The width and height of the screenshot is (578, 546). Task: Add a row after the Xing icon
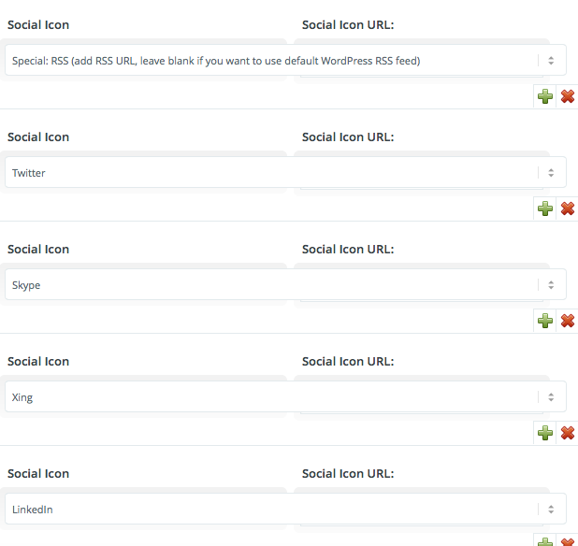[x=545, y=433]
